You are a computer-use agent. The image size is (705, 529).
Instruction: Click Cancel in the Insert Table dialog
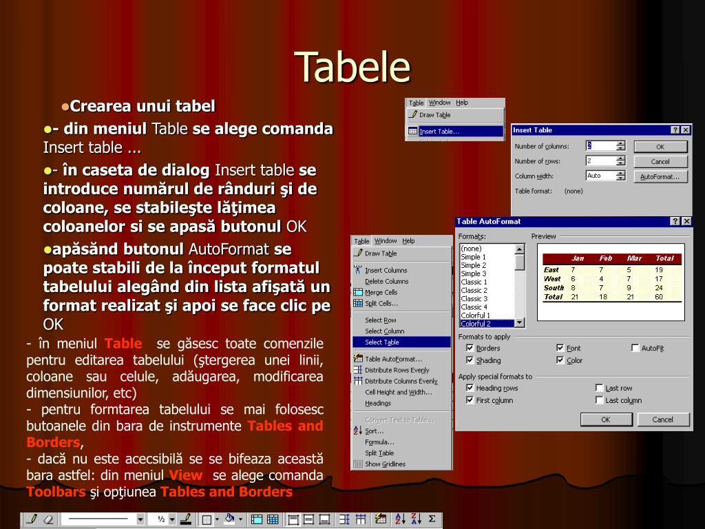coord(660,161)
